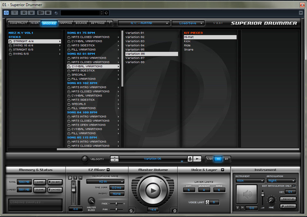Switch to the CONSTRUCT tab
This screenshot has width=307, height=217.
tap(18, 23)
